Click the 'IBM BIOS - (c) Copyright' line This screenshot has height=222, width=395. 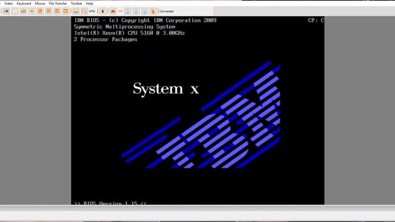click(145, 20)
